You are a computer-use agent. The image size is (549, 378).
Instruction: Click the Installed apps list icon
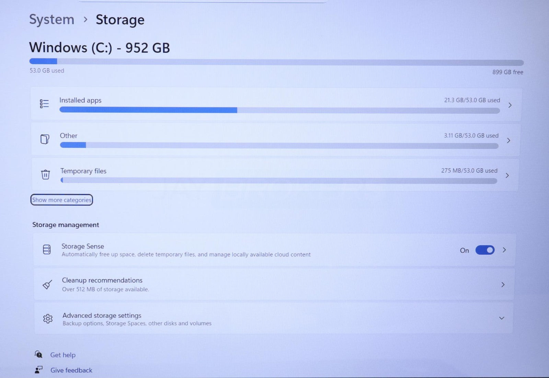click(x=44, y=103)
